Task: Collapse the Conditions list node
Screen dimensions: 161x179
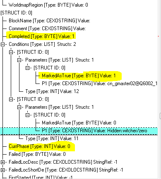Action: [x=2, y=44]
